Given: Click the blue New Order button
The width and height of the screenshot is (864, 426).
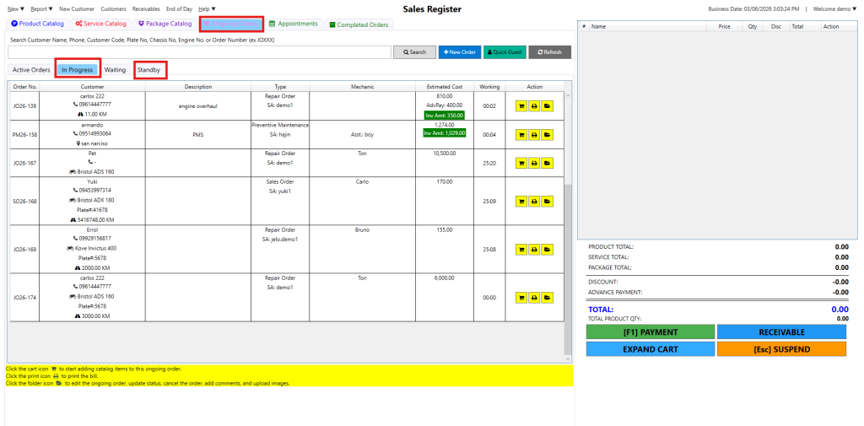Looking at the screenshot, I should tap(459, 52).
